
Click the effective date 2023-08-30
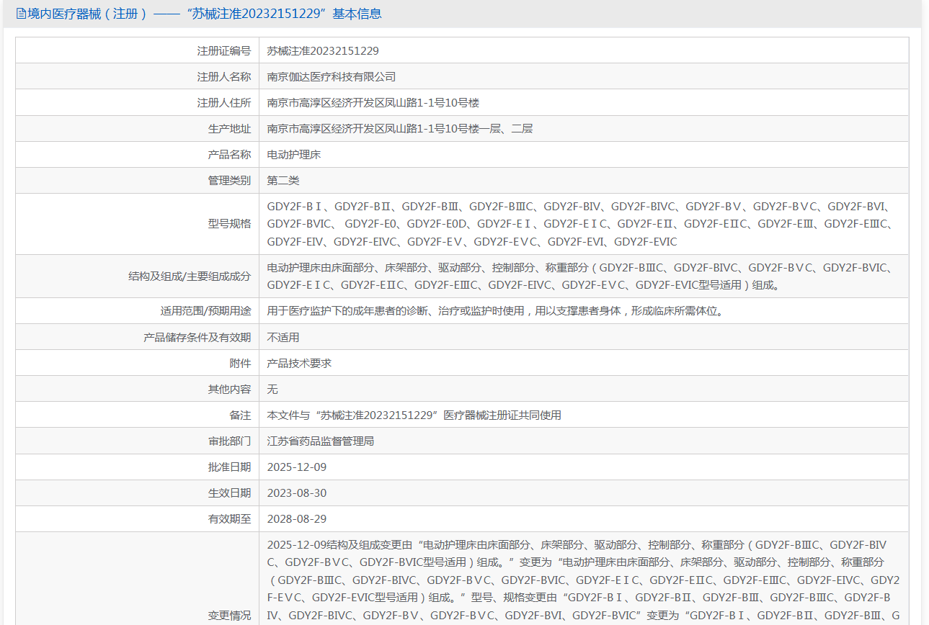pos(297,493)
